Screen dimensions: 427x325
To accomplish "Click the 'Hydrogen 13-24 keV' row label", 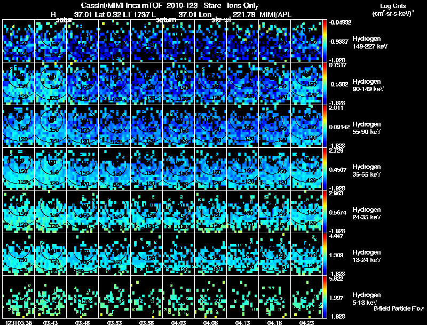I will point(367,256).
